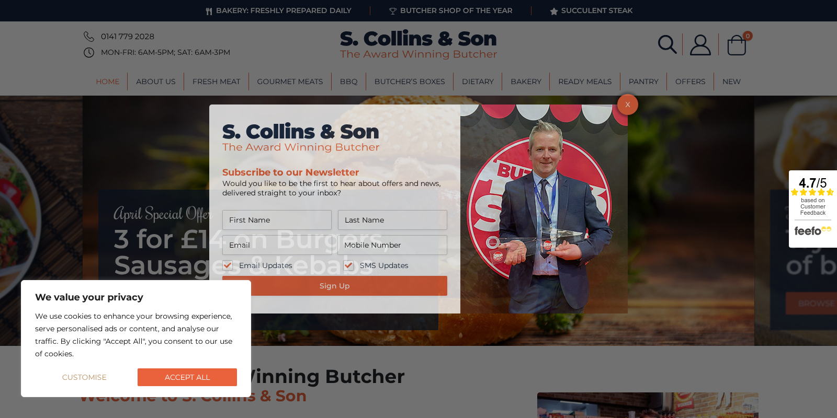Click the cutlery icon beside Bakery banner
The height and width of the screenshot is (418, 837).
[209, 11]
